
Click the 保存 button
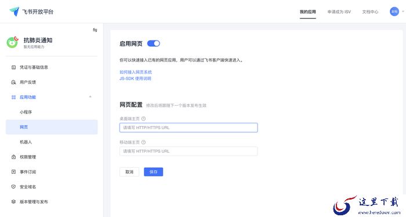coord(154,172)
